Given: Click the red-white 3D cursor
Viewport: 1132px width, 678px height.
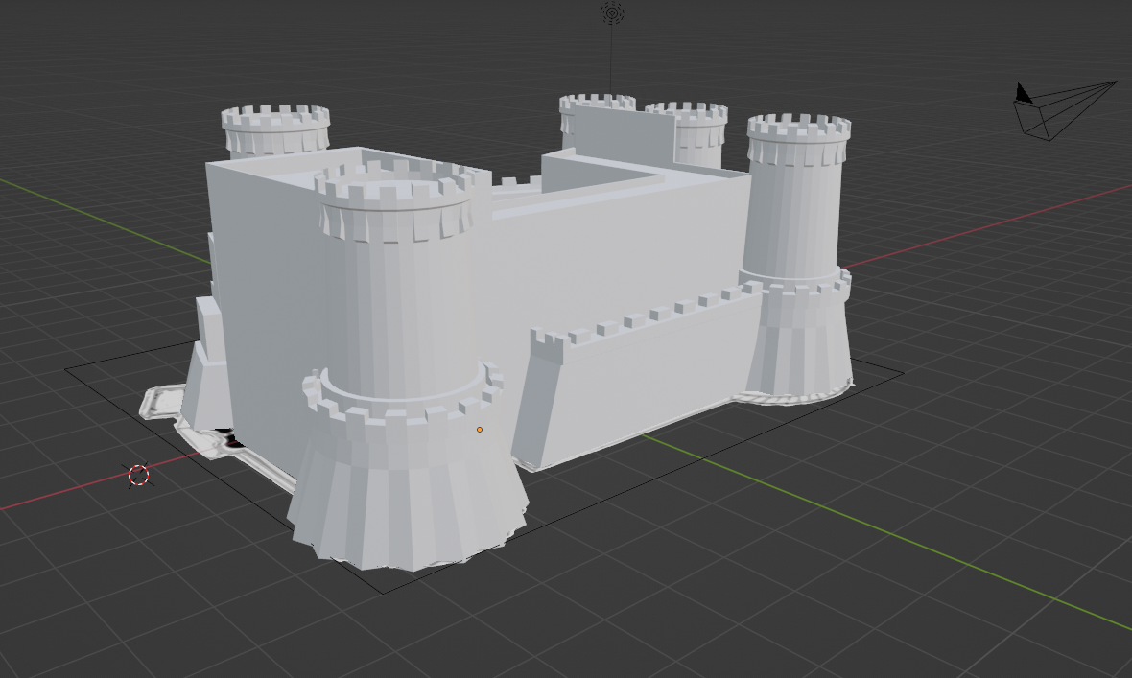Looking at the screenshot, I should coord(139,475).
